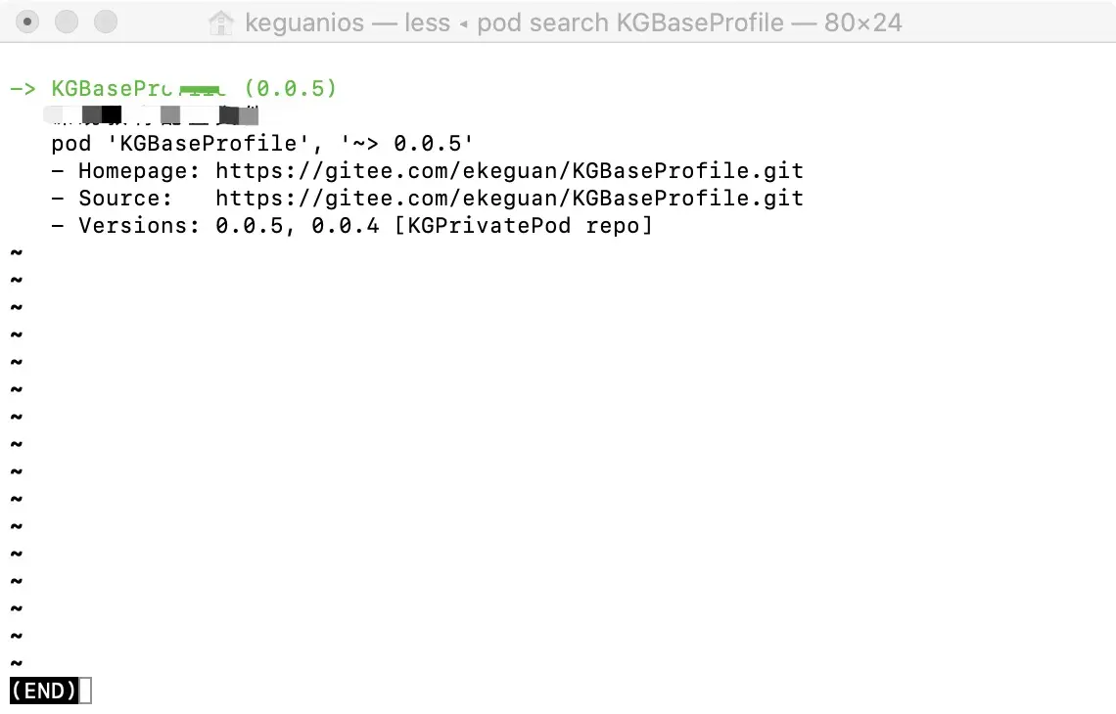Open the Homepage gitee URL
The width and height of the screenshot is (1116, 714).
tap(509, 171)
